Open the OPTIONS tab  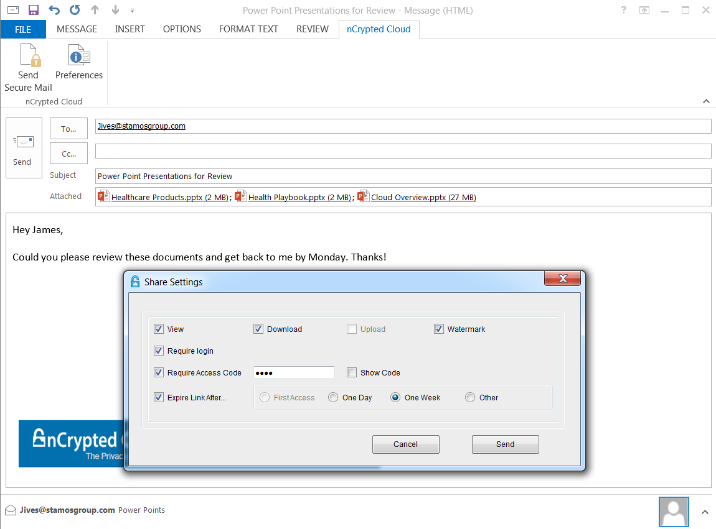pyautogui.click(x=182, y=29)
